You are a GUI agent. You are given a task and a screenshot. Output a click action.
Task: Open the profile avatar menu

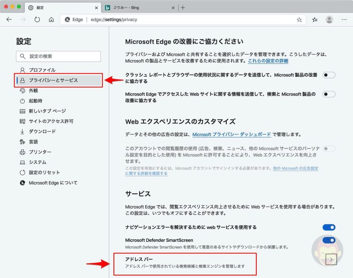(329, 19)
